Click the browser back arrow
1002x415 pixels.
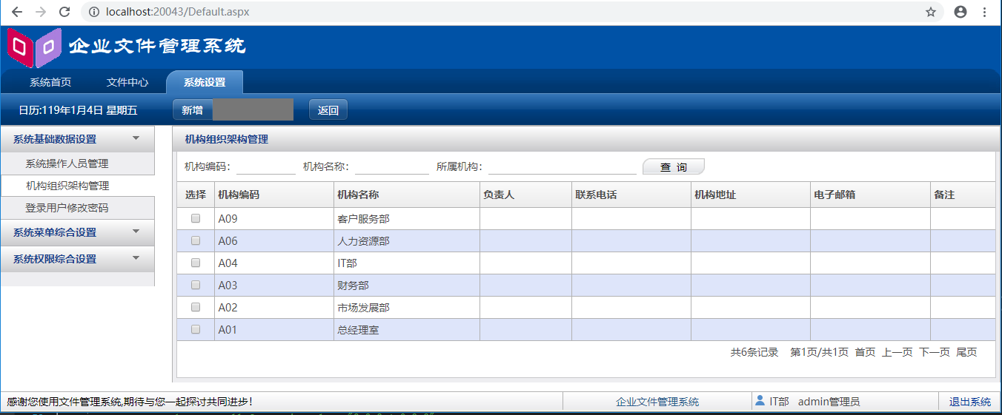click(17, 12)
